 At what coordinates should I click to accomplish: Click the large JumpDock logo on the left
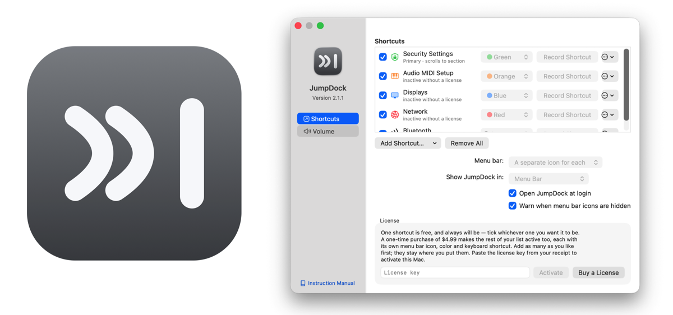coord(134,153)
